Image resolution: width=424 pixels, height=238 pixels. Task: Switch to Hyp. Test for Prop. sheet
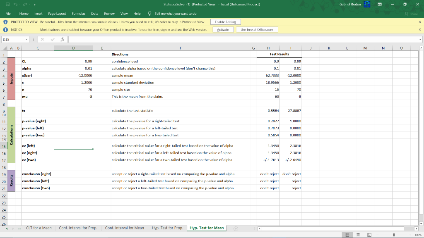point(167,228)
